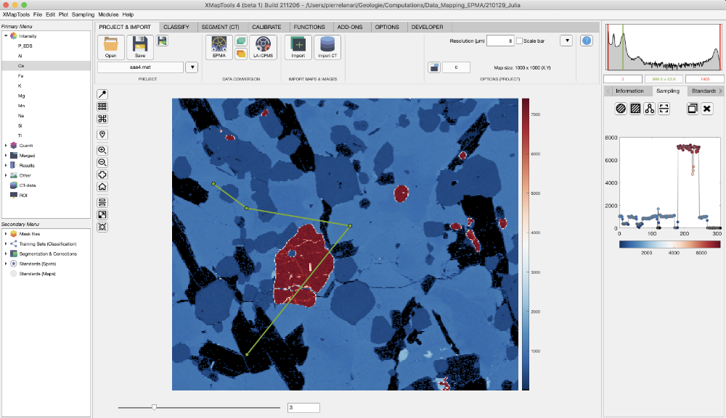Expand Training Sets (Classification) node
This screenshot has height=418, width=726.
pyautogui.click(x=6, y=244)
